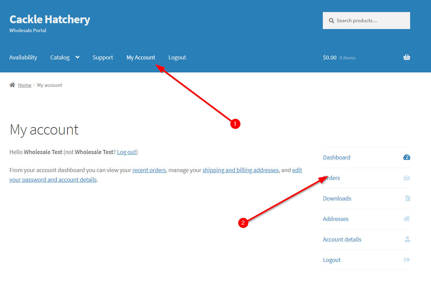The height and width of the screenshot is (291, 431).
Task: Open the Addresses sidebar link
Action: [x=335, y=219]
